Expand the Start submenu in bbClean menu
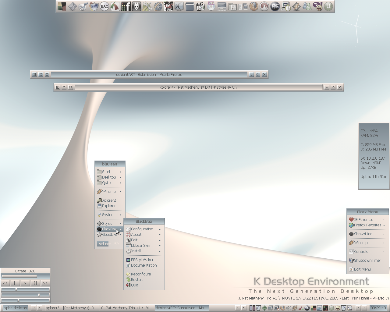 tap(110, 172)
